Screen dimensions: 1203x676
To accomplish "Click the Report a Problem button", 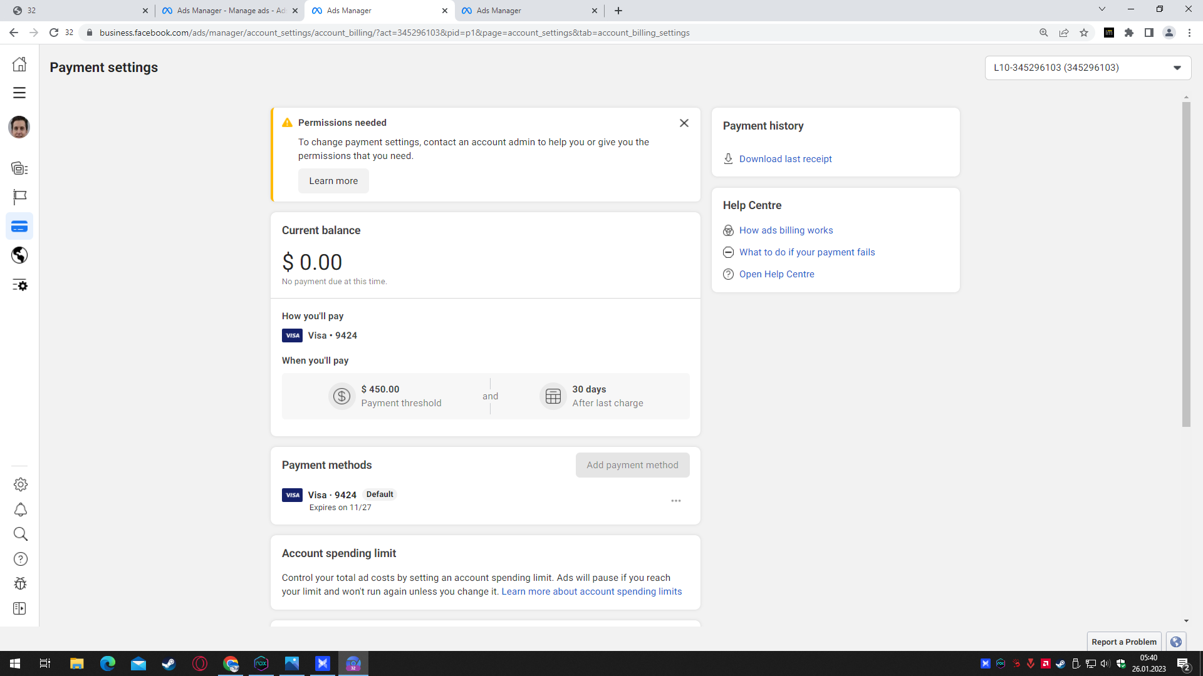I will click(x=1124, y=642).
